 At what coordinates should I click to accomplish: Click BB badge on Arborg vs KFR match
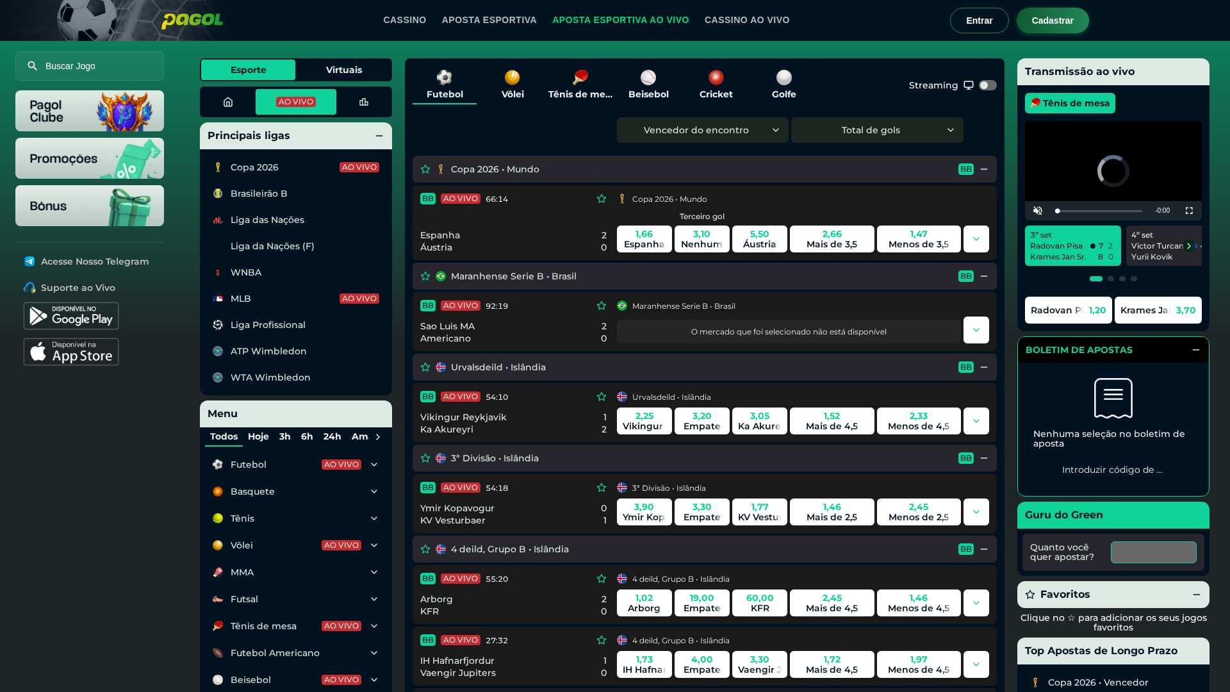428,579
